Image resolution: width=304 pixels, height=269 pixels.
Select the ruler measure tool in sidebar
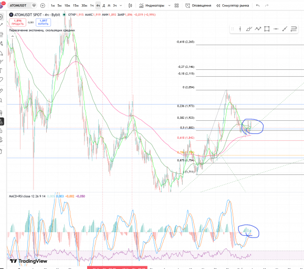click(1, 91)
